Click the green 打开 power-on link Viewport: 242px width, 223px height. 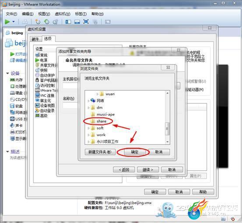coord(18,54)
